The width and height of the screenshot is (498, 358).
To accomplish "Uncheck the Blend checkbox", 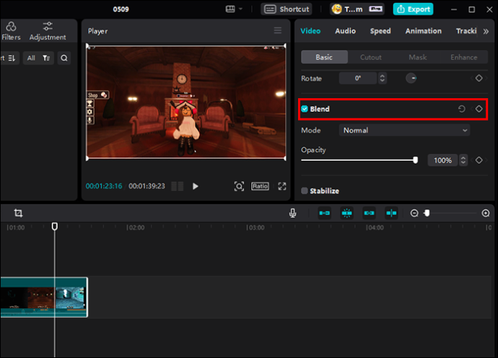I will pos(305,109).
